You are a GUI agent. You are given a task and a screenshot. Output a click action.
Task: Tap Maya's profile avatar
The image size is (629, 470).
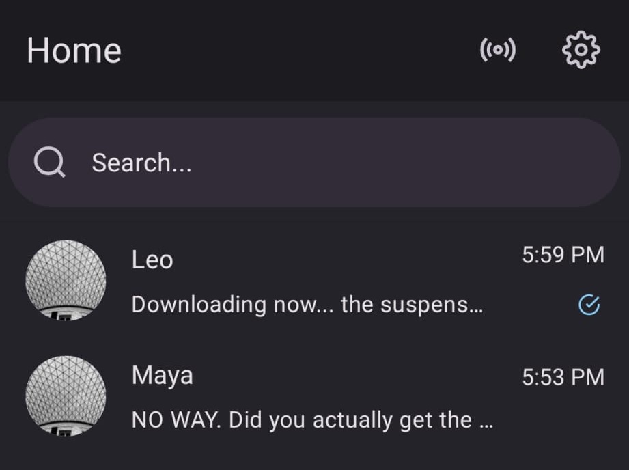pos(66,396)
